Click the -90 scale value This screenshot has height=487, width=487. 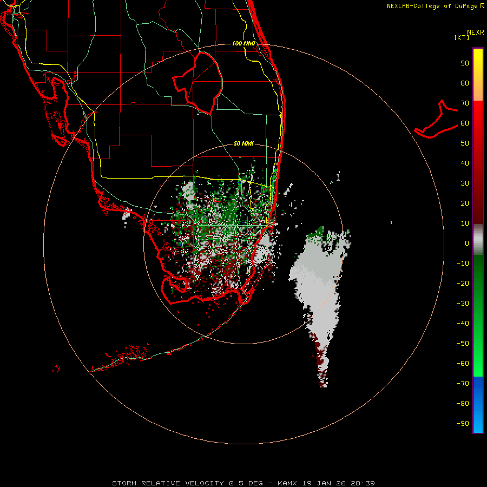[463, 424]
